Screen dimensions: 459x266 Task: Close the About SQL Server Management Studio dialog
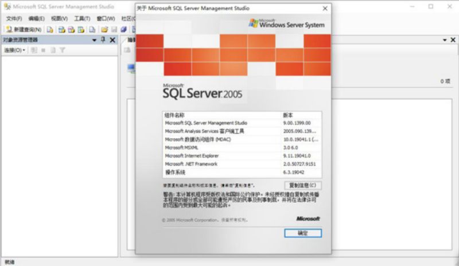click(325, 9)
